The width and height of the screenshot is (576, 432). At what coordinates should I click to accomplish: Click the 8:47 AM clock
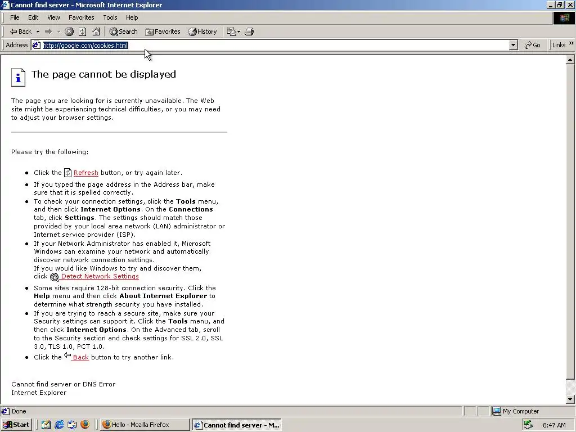click(x=554, y=425)
